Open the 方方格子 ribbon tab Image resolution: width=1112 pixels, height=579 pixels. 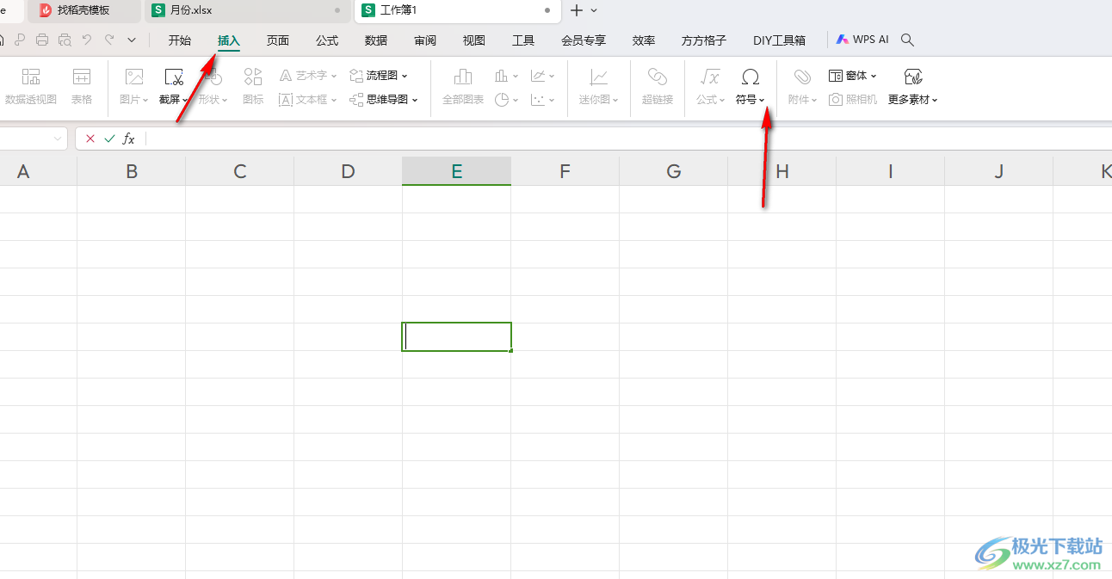click(x=704, y=40)
